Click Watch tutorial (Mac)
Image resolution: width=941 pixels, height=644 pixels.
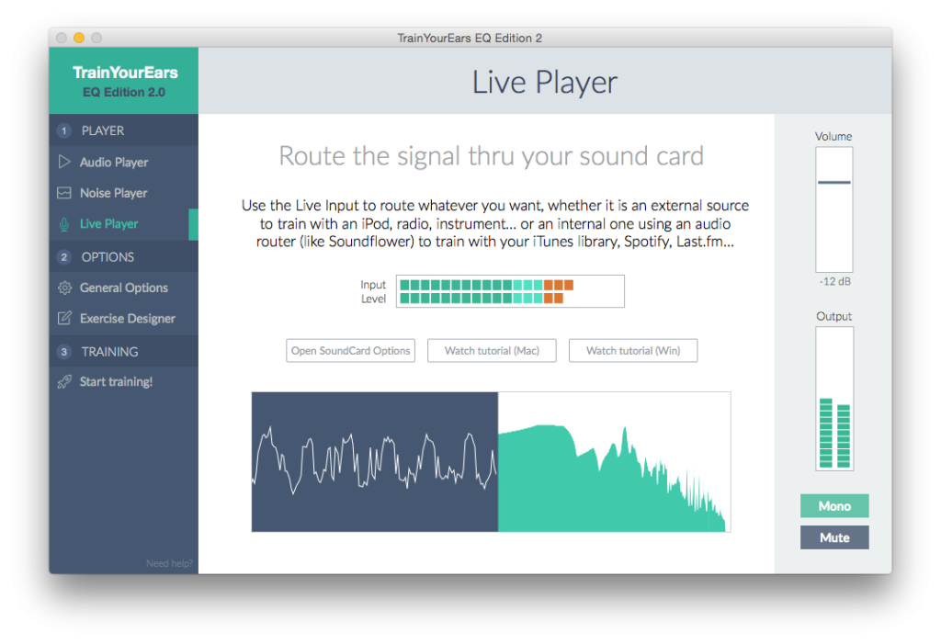point(491,350)
